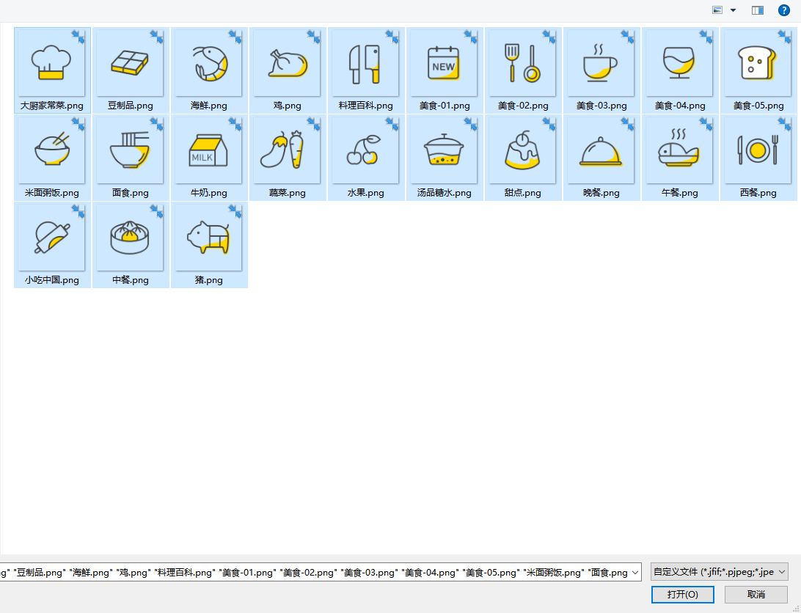Open the view mode options dropdown arrow
801x613 pixels.
[x=733, y=10]
